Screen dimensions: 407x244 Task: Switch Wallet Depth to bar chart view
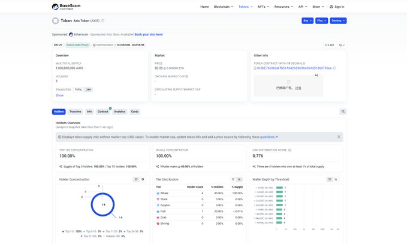[336, 179]
